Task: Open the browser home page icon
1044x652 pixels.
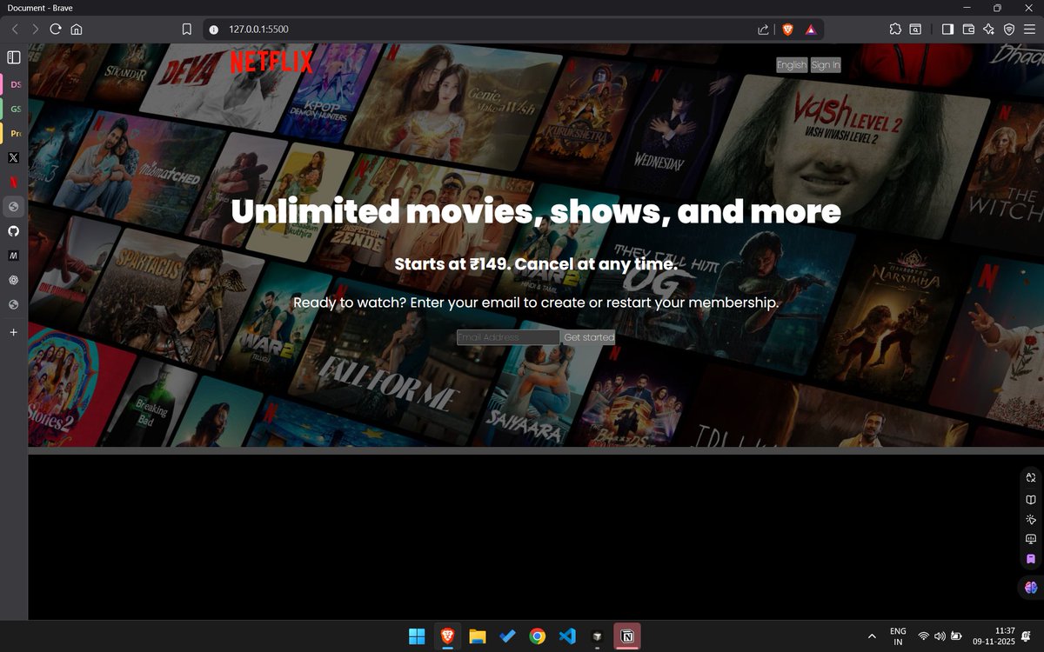Action: click(x=77, y=29)
